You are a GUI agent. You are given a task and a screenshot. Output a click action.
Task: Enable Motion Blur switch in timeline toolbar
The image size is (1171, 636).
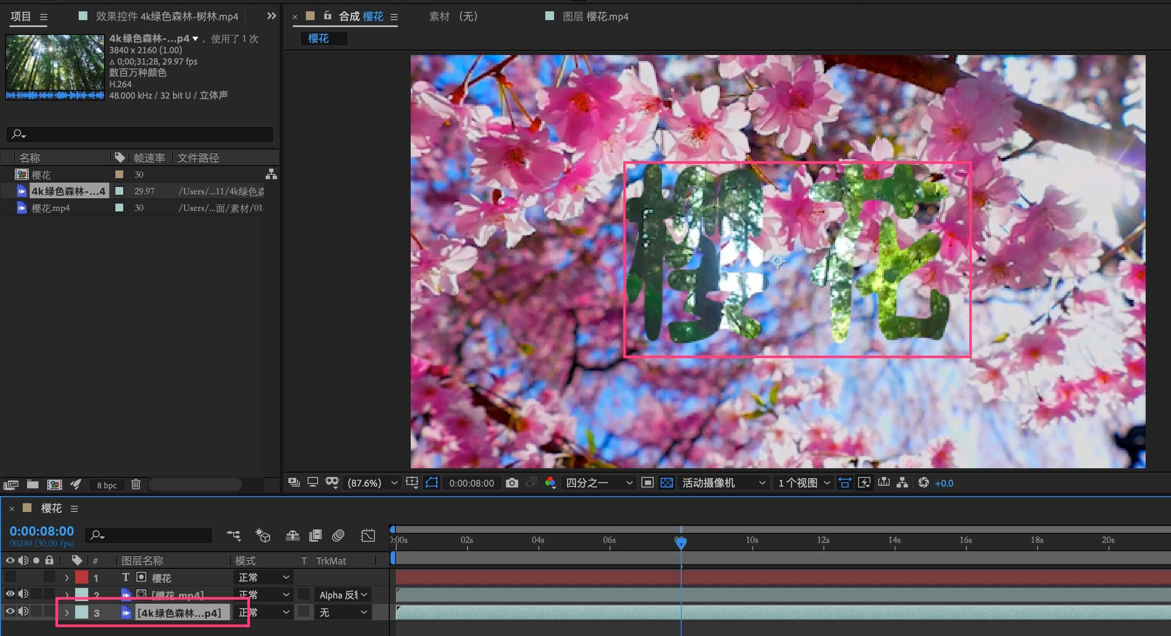(338, 536)
